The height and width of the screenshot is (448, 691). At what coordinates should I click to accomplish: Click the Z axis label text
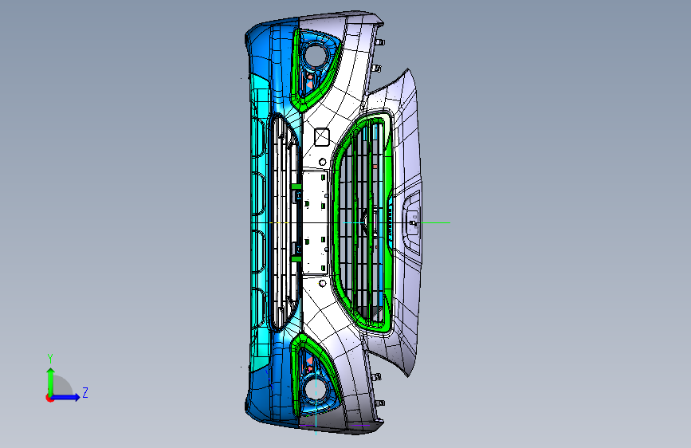85,393
